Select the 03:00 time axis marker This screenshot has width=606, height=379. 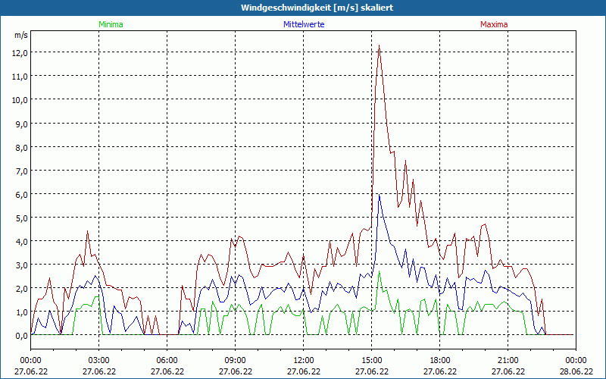(x=98, y=360)
